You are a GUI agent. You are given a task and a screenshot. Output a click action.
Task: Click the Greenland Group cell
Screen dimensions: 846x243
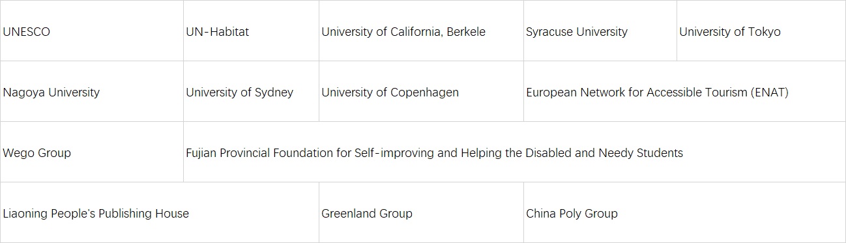pyautogui.click(x=421, y=213)
